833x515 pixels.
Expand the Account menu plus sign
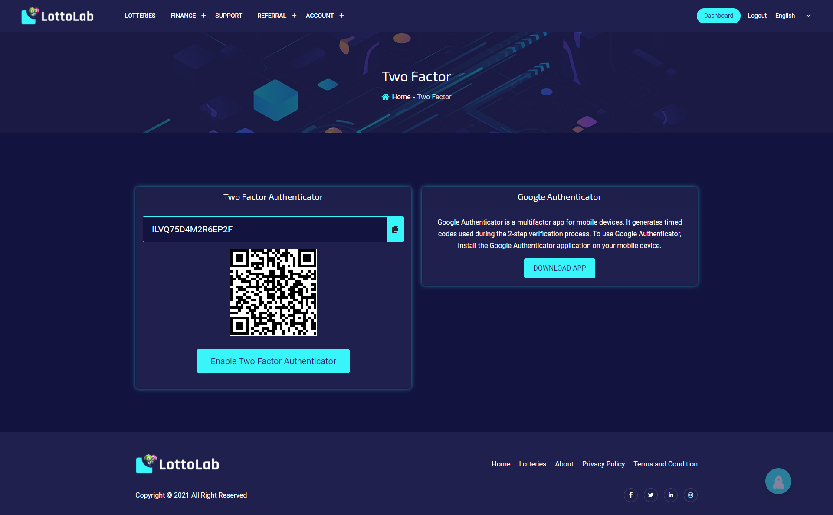341,16
